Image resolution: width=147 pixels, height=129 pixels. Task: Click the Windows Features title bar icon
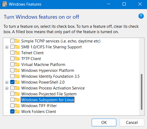click(4, 4)
